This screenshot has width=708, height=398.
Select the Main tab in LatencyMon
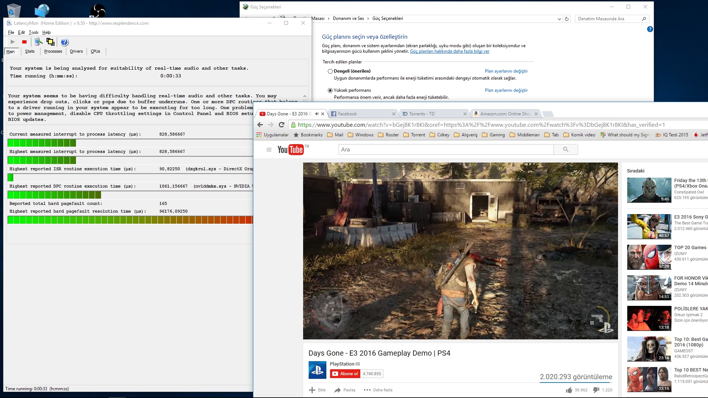11,51
